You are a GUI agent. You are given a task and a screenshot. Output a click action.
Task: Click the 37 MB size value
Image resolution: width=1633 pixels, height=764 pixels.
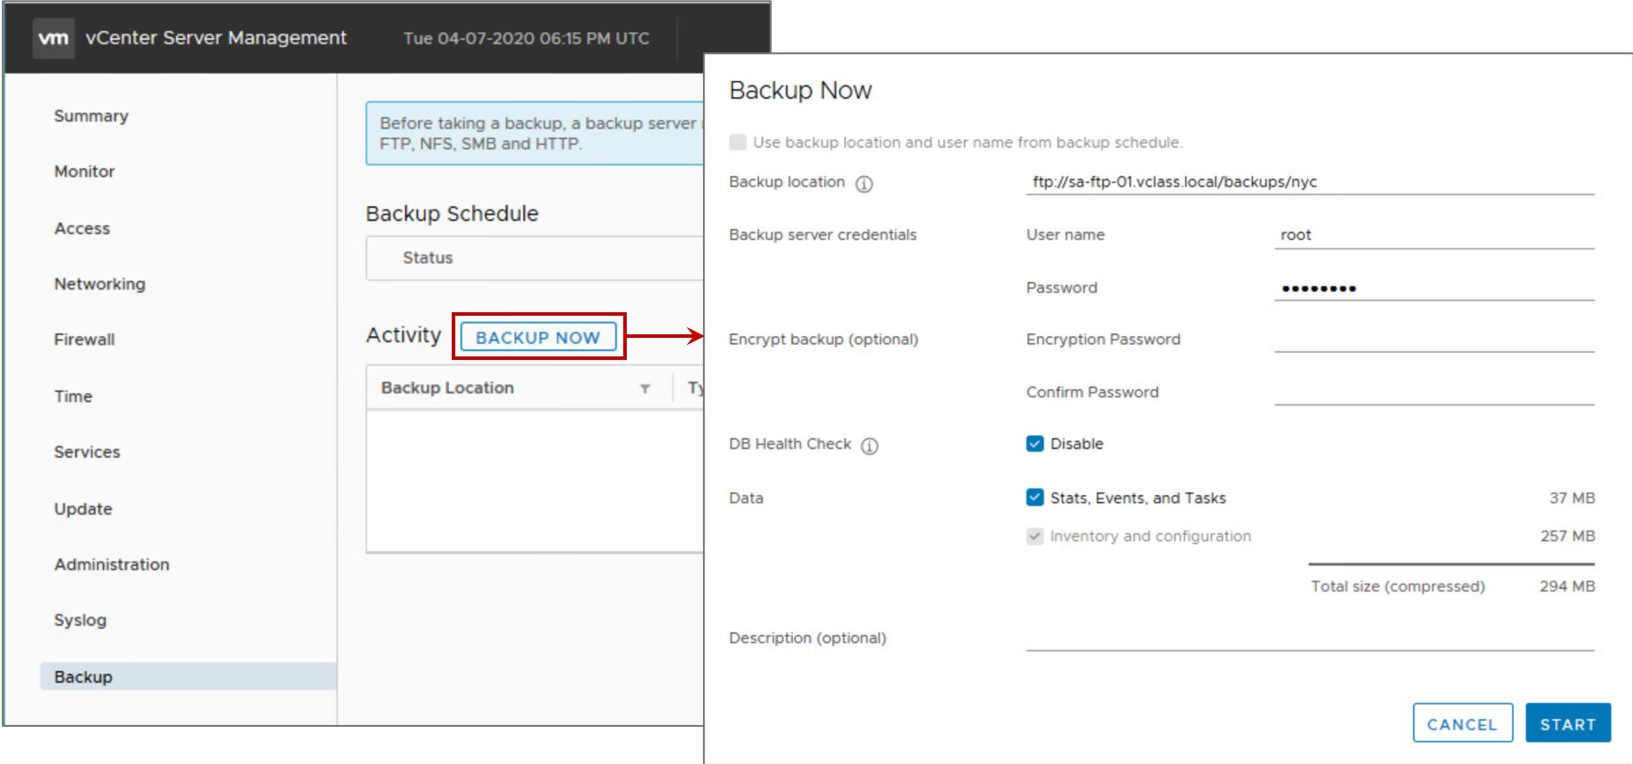point(1572,498)
